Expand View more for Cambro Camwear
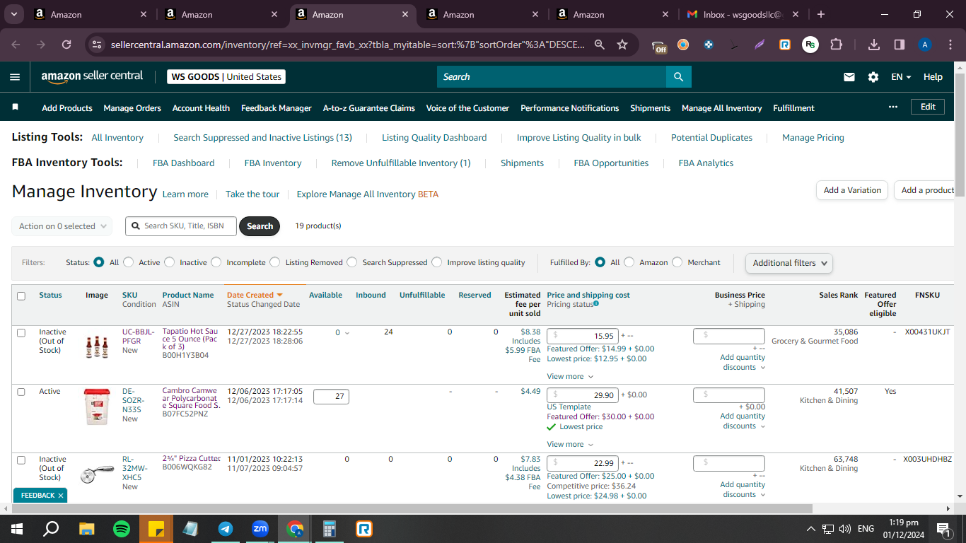 point(570,445)
